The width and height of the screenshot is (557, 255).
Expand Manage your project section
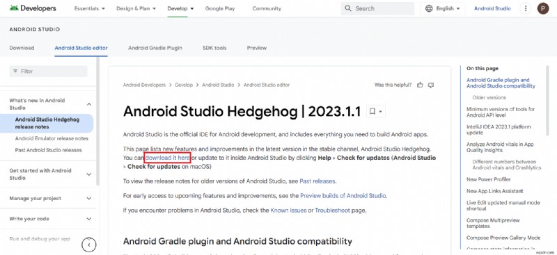[x=89, y=199]
